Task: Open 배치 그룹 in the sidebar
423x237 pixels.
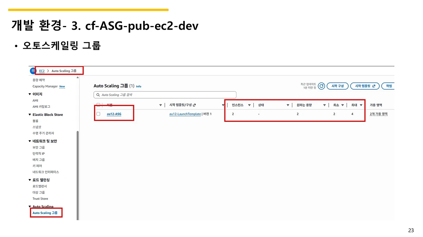Action: 39,160
